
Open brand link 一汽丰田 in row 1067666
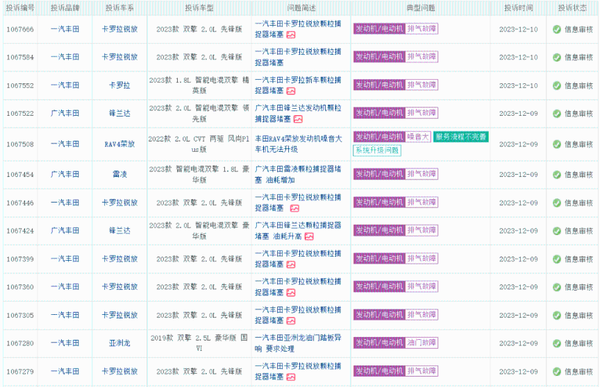[65, 29]
